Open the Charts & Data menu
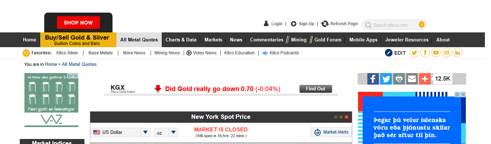 181,40
